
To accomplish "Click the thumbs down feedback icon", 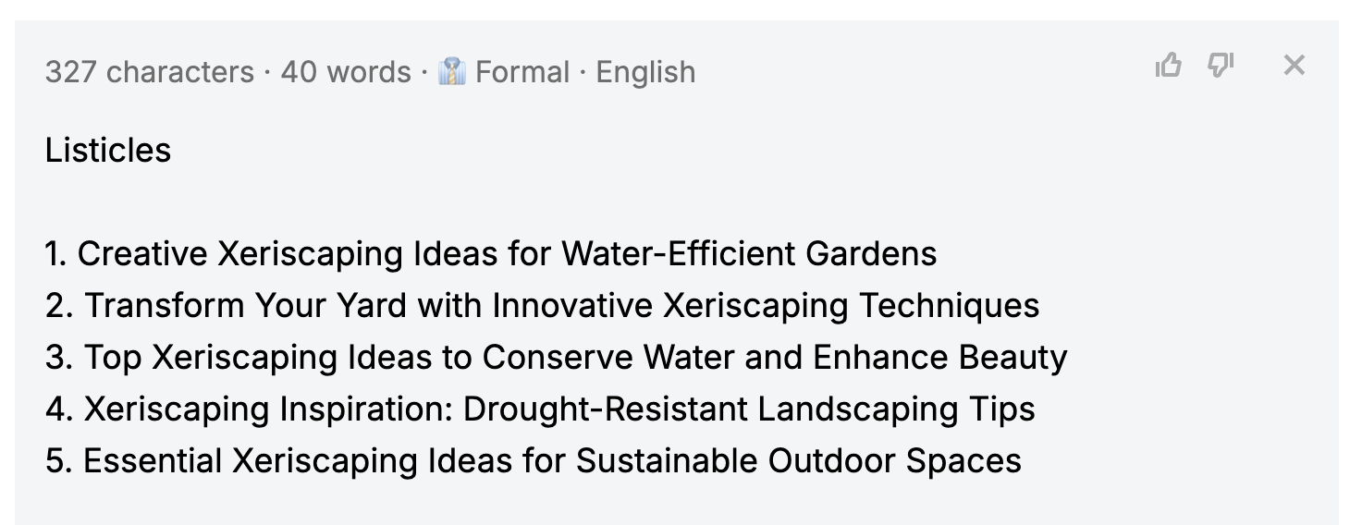I will (1221, 65).
